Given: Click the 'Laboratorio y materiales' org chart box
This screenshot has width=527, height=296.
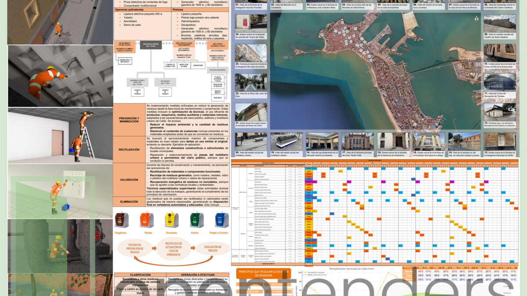Looking at the screenshot, I should pos(125,61).
